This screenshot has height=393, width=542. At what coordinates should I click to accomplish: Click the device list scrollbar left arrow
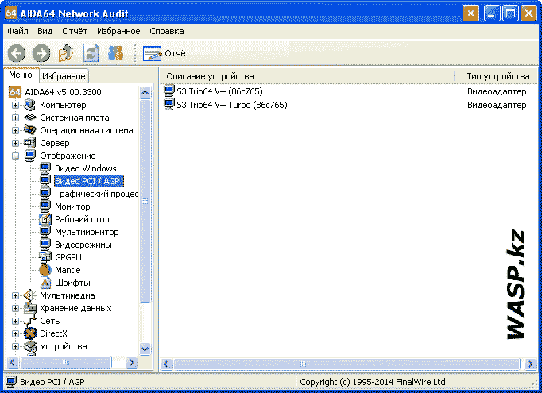pyautogui.click(x=166, y=364)
